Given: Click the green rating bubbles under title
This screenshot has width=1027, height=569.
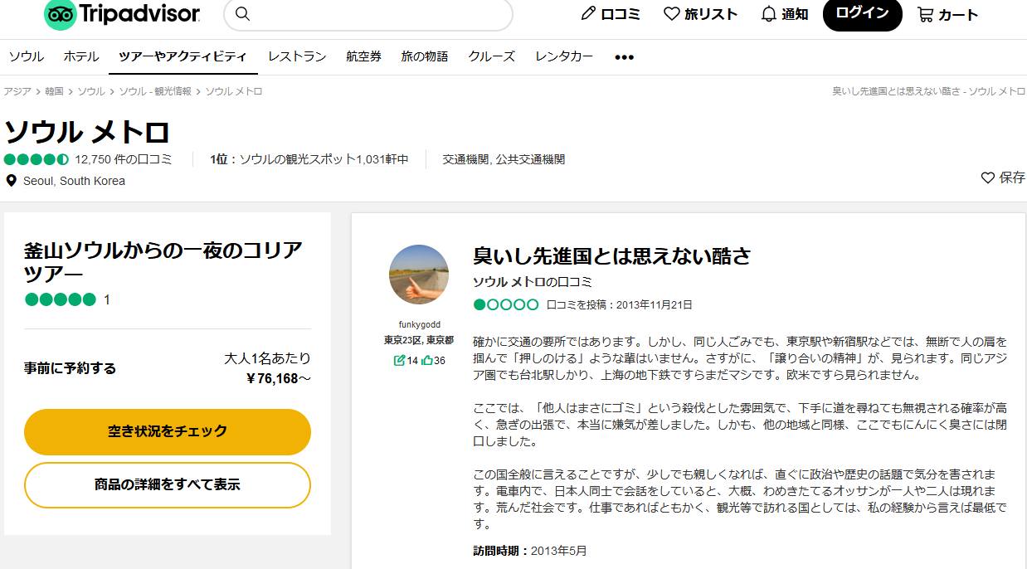Looking at the screenshot, I should point(37,159).
